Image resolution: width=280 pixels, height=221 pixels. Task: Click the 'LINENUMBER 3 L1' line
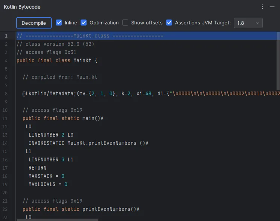coord(51,160)
